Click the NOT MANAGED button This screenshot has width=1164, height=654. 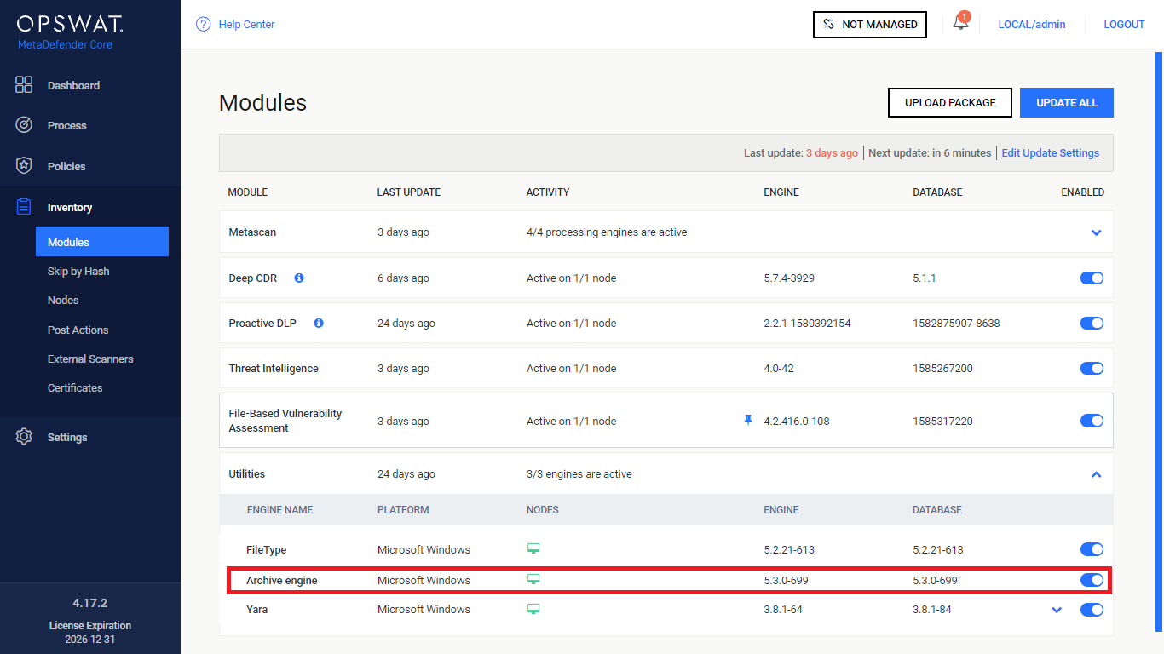pos(870,25)
